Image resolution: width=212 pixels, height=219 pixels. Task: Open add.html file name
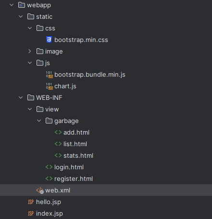tap(76, 133)
